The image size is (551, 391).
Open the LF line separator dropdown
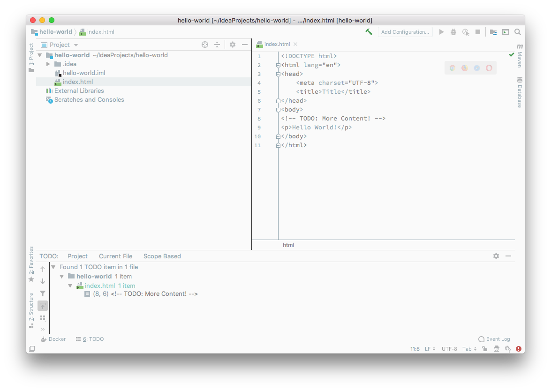[430, 349]
